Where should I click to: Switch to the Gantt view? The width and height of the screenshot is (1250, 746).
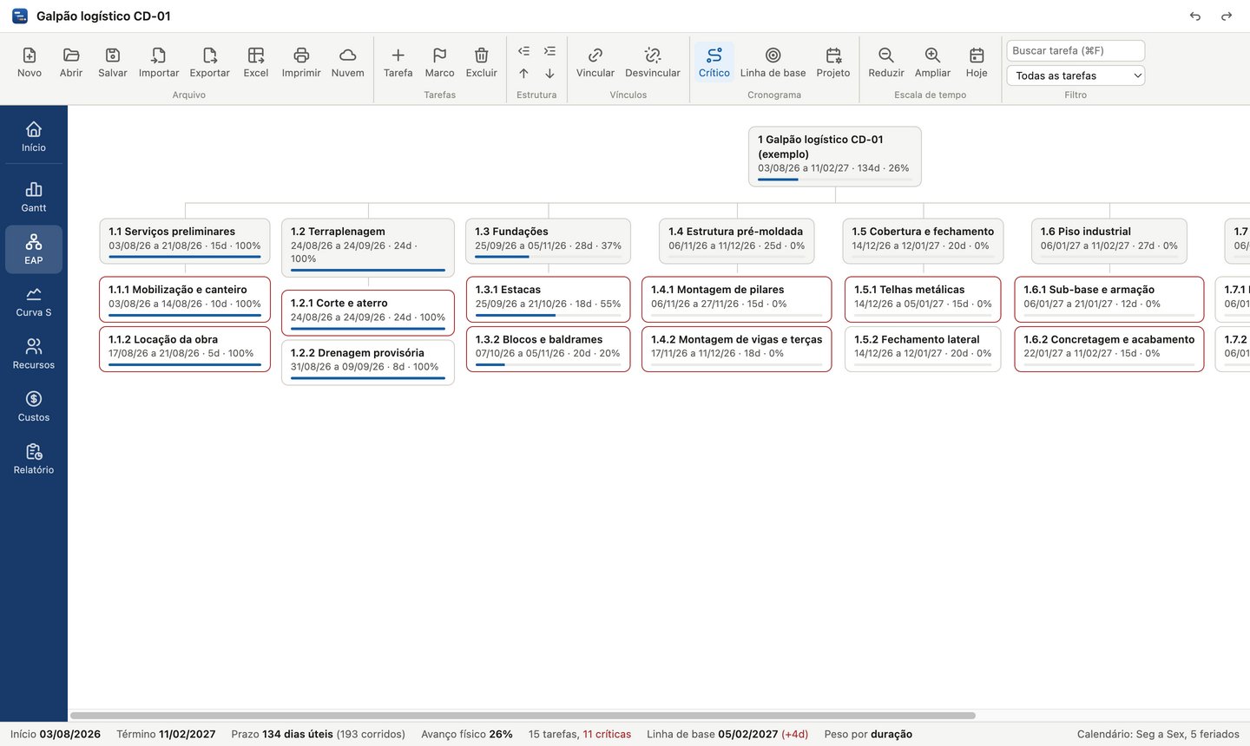coord(34,197)
